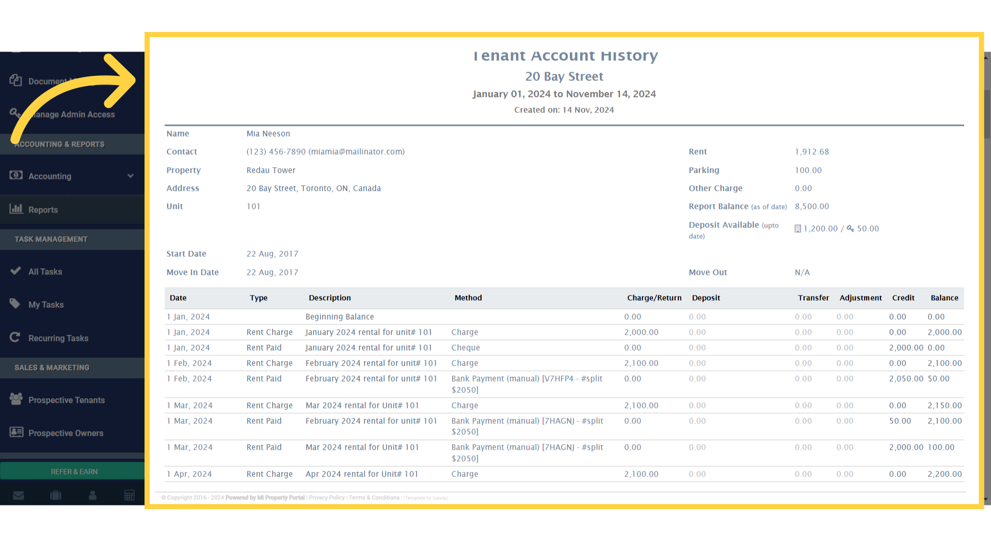This screenshot has width=991, height=557.
Task: Click balance 2,200.00 in April row
Action: [x=945, y=474]
